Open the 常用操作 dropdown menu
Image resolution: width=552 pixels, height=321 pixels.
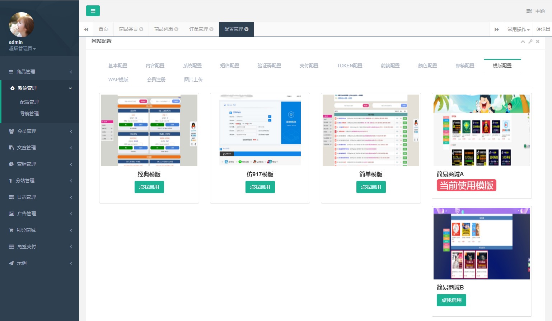click(x=518, y=29)
